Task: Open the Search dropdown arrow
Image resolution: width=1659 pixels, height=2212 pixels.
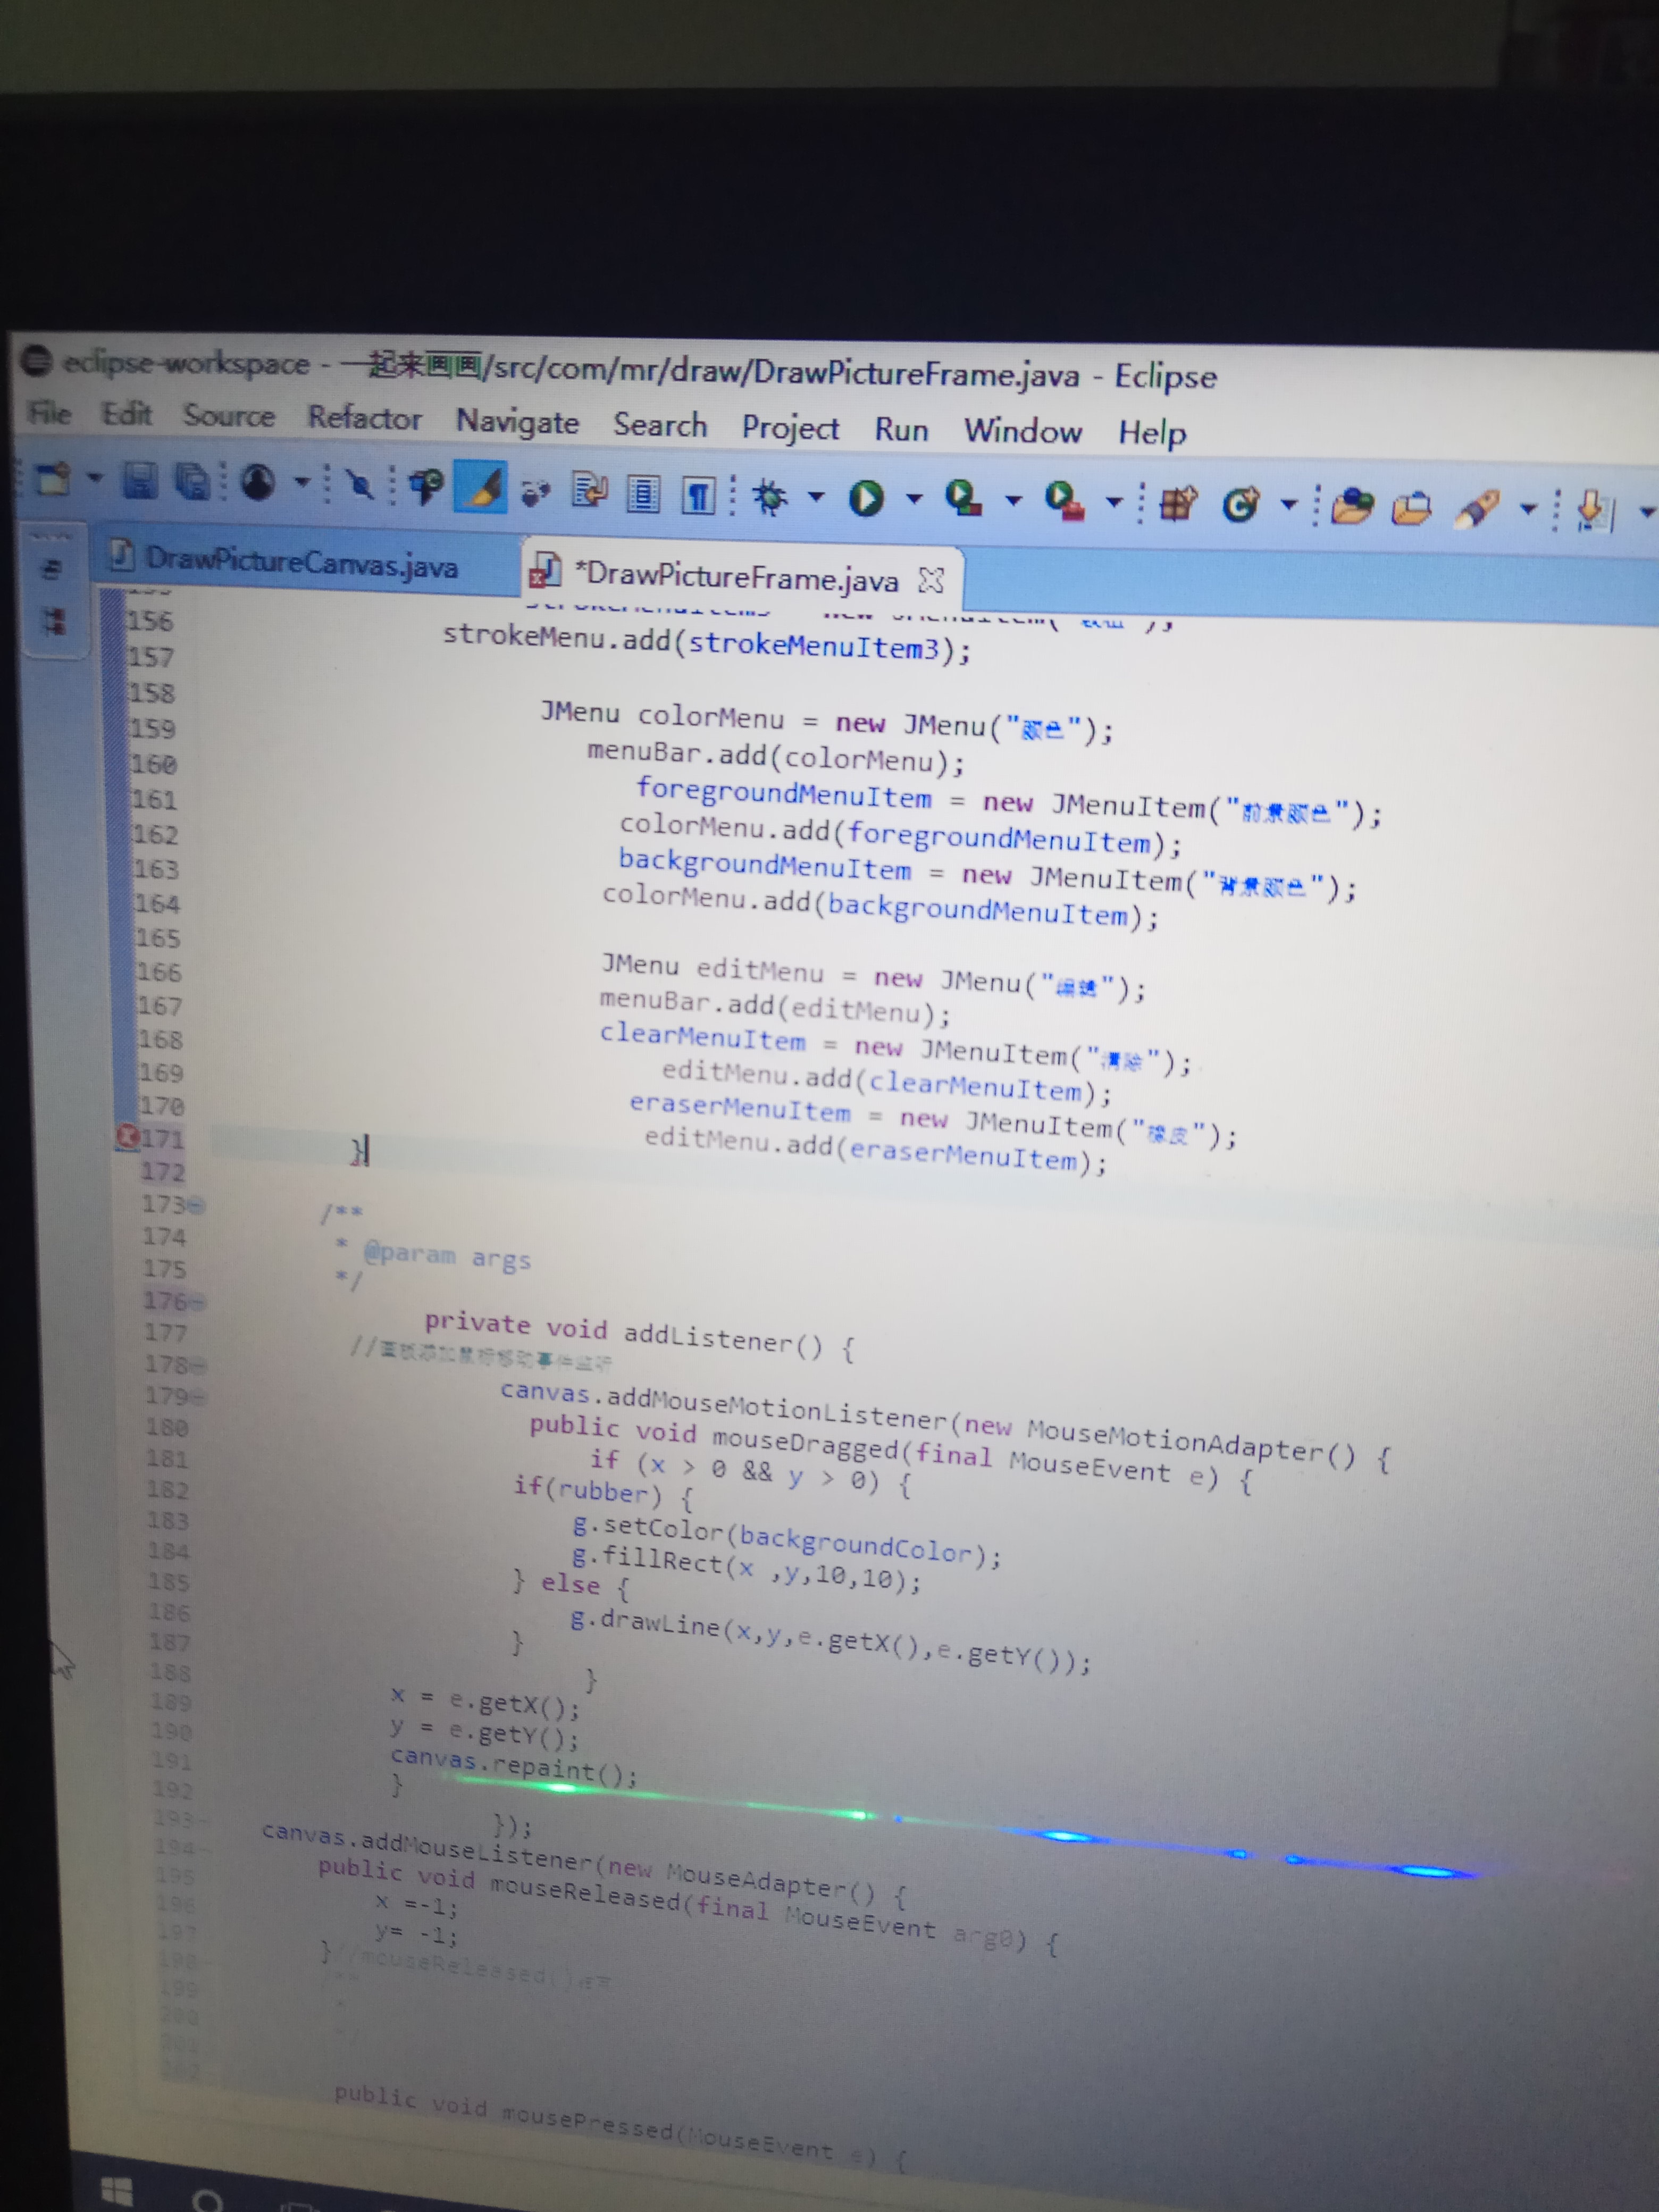Action: click(x=1527, y=509)
